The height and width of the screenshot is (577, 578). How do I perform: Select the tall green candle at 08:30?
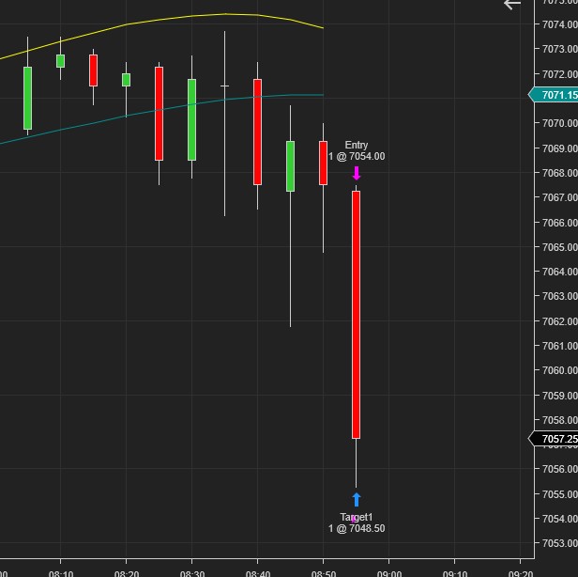coord(191,119)
